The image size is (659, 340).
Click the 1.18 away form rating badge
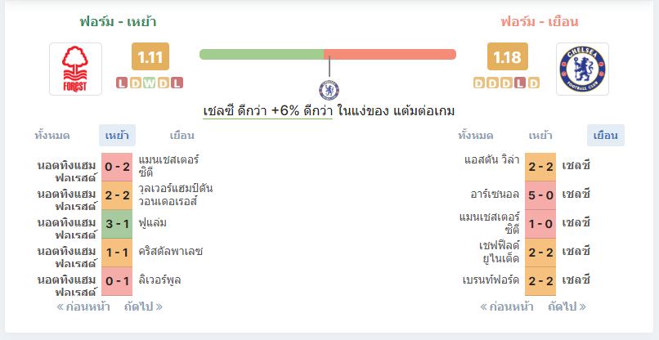pyautogui.click(x=507, y=56)
